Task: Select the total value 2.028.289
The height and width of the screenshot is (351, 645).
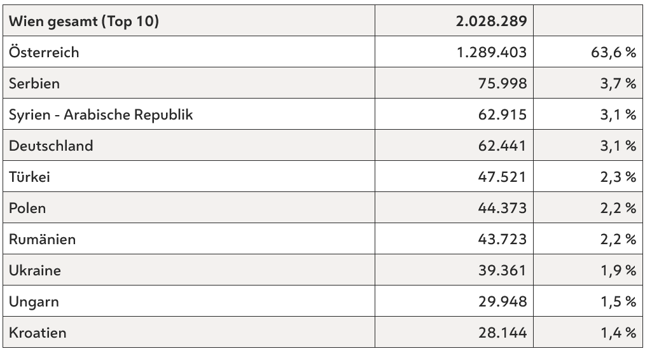Action: (491, 21)
